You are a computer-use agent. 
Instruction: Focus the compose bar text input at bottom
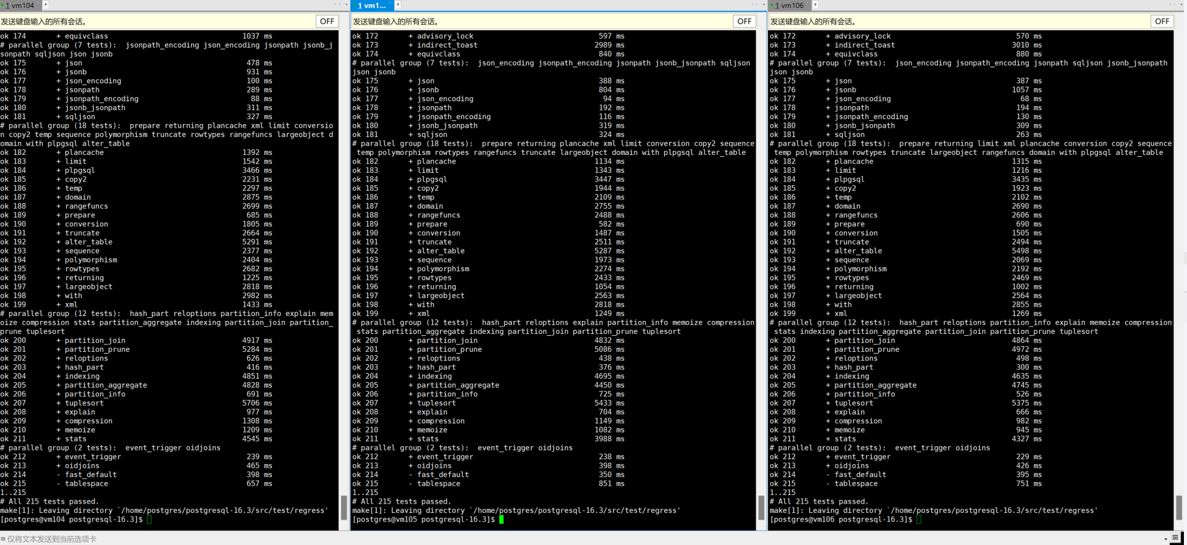click(x=581, y=539)
